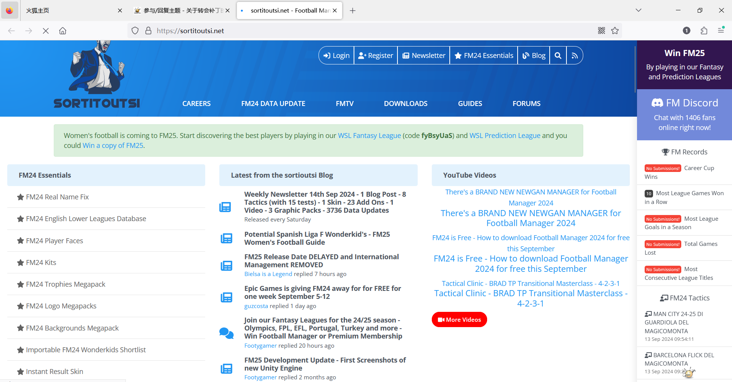
Task: Open the Career Cup Wins record
Action: pyautogui.click(x=684, y=172)
